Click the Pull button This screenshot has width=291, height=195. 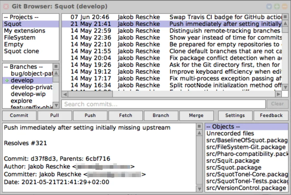point(55,116)
